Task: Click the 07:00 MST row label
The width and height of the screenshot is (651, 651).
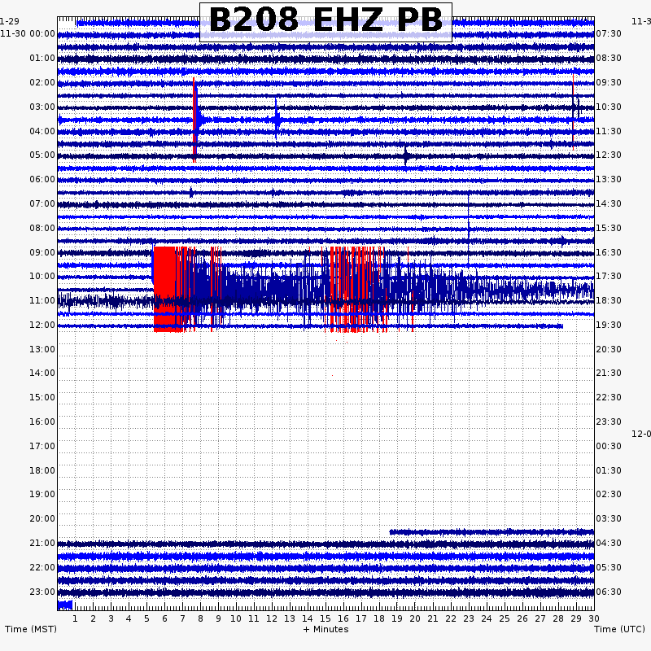Action: tap(42, 203)
